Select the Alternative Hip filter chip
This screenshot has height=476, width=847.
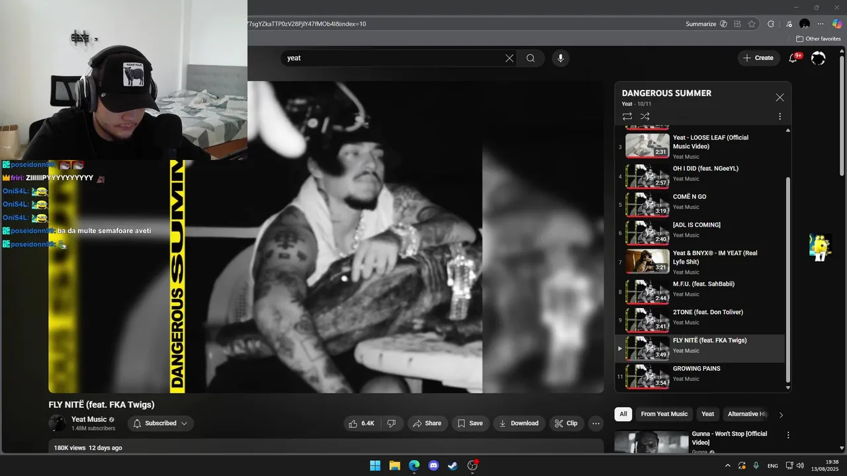click(746, 414)
